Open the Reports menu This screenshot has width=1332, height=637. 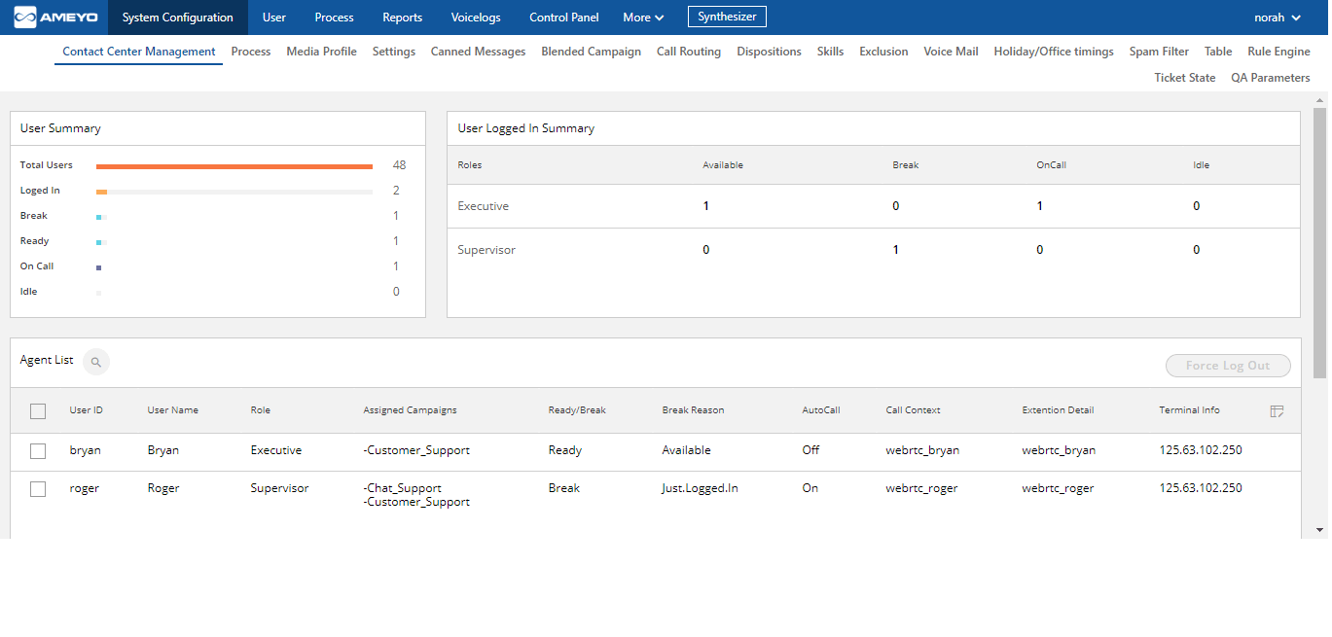(402, 18)
